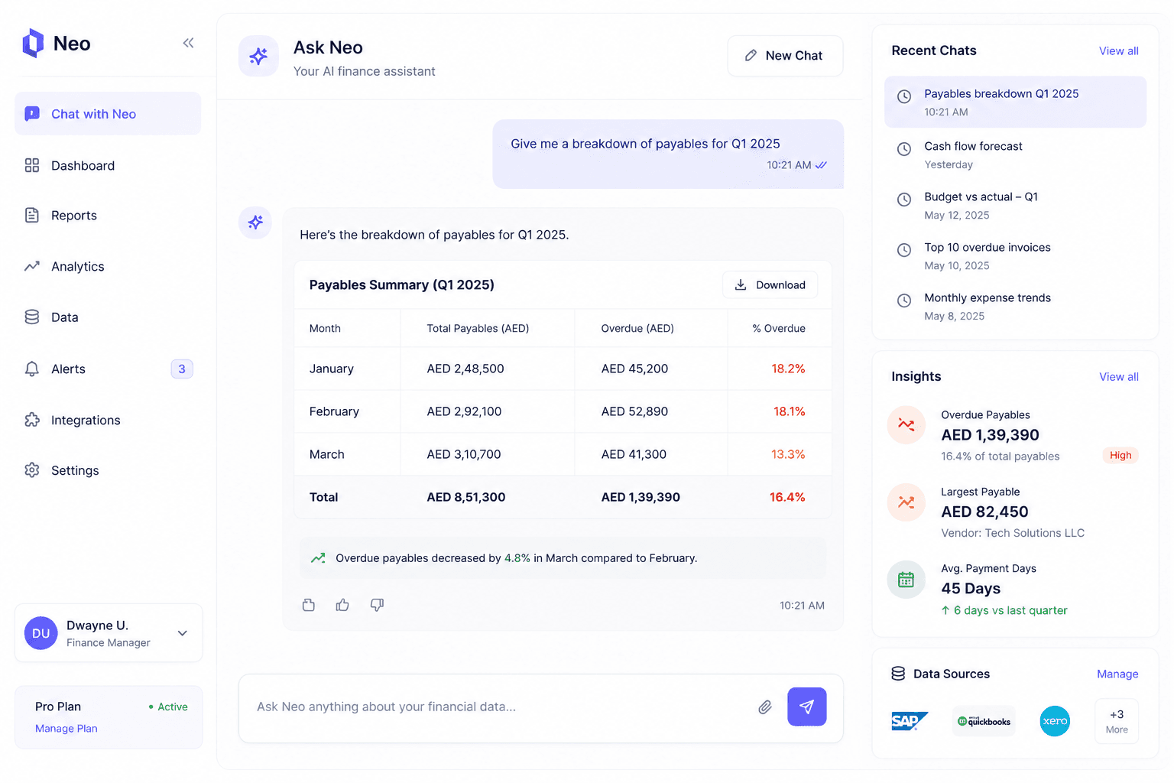Click the Ask Neo sparkle icon in header
The height and width of the screenshot is (783, 1174).
[258, 56]
